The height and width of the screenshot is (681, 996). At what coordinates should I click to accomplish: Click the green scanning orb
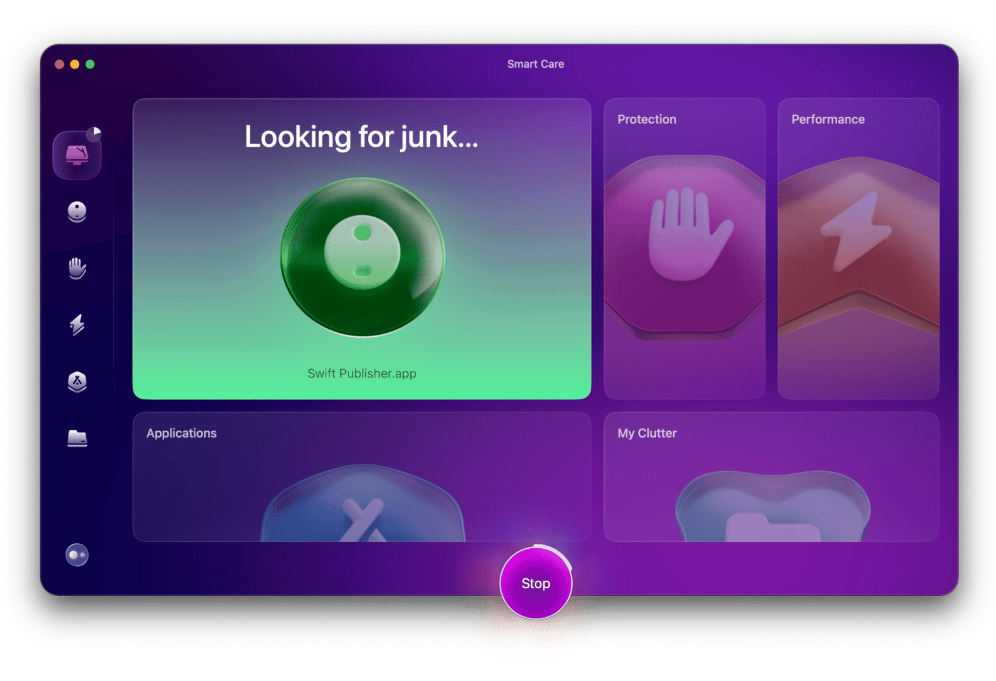click(363, 256)
